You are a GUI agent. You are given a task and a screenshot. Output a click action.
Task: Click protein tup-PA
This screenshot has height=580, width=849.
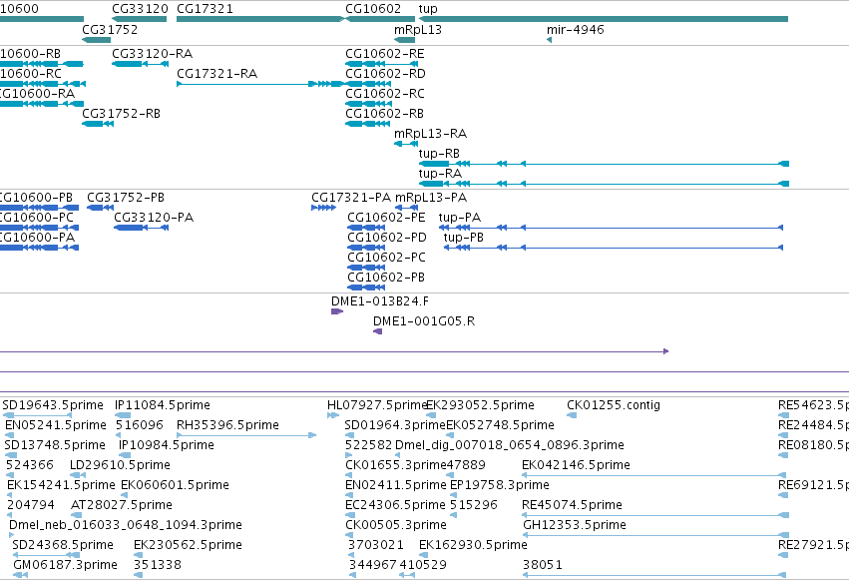[460, 218]
